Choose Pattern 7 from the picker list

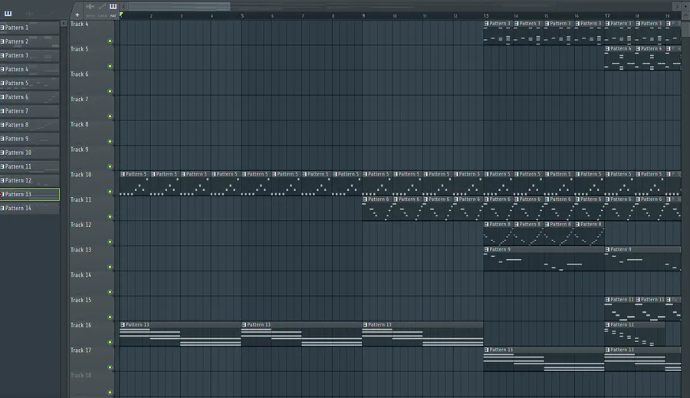pyautogui.click(x=29, y=111)
